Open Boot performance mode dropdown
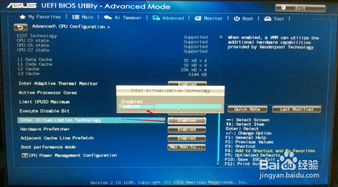This screenshot has width=338, height=187. click(x=187, y=147)
